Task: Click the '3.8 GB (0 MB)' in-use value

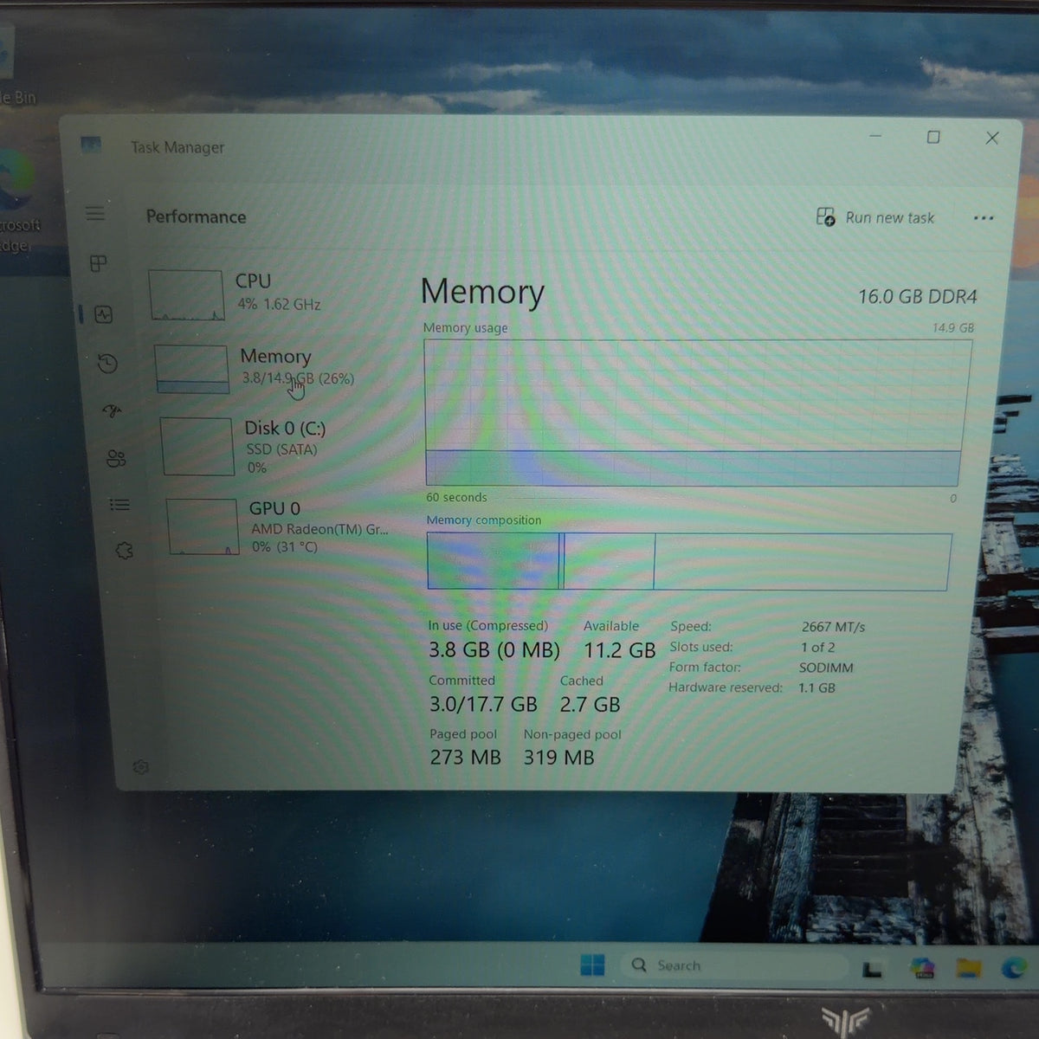Action: click(x=494, y=650)
